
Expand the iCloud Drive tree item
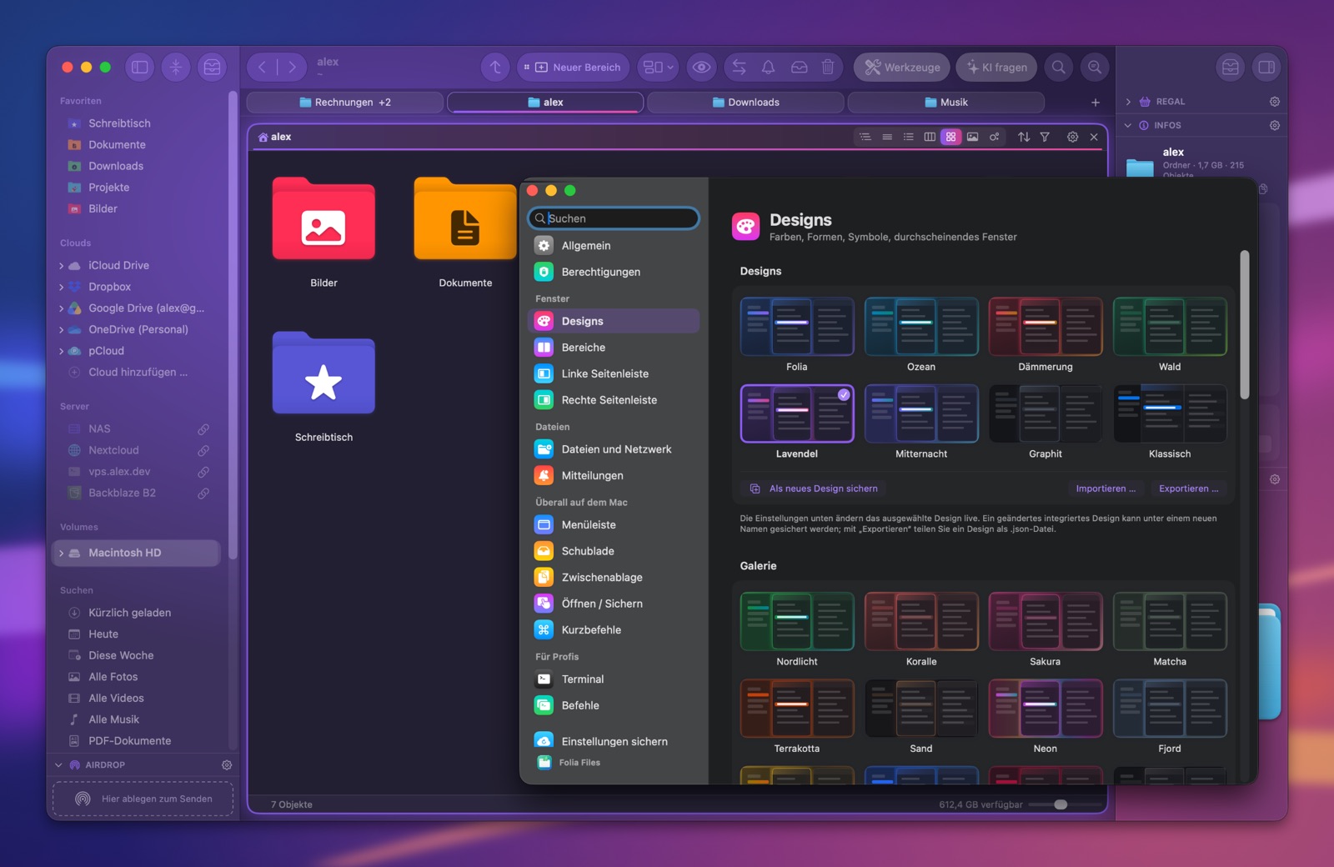[61, 266]
